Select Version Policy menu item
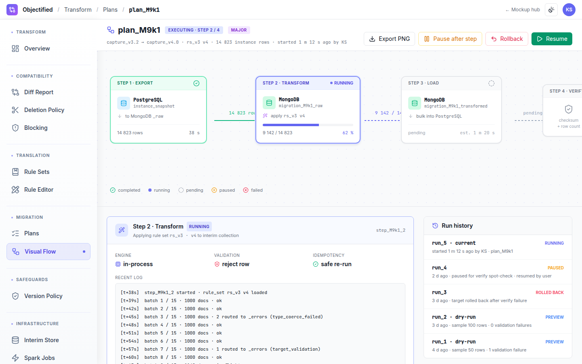Image resolution: width=582 pixels, height=364 pixels. [48, 296]
